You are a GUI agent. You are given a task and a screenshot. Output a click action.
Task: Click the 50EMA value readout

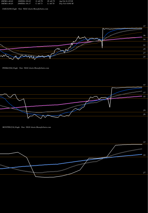pyautogui.click(x=7, y=4)
